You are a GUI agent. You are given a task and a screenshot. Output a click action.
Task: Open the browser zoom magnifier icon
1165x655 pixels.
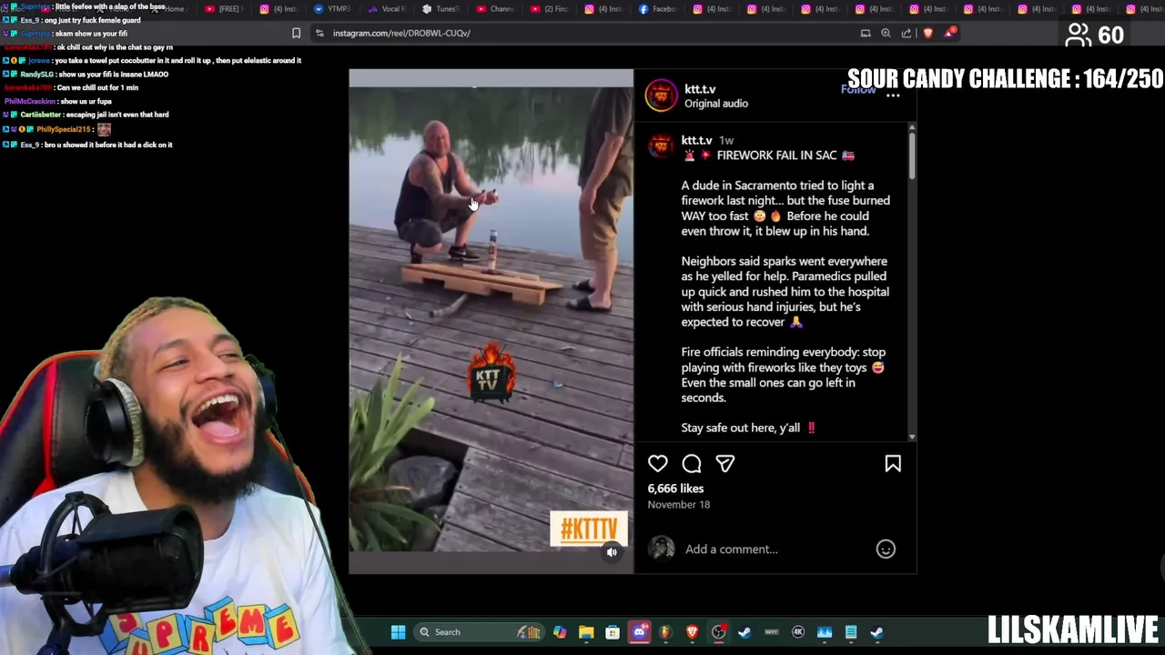[886, 33]
